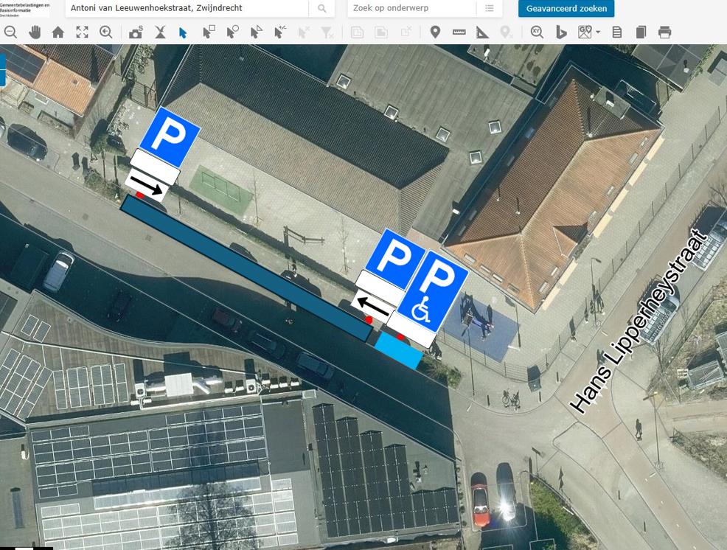The width and height of the screenshot is (727, 550).
Task: Choose select by circle tool
Action: tap(232, 32)
